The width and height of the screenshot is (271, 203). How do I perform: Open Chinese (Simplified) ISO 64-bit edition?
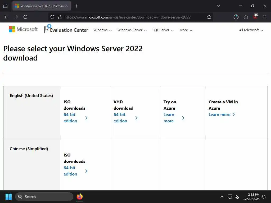pyautogui.click(x=75, y=171)
